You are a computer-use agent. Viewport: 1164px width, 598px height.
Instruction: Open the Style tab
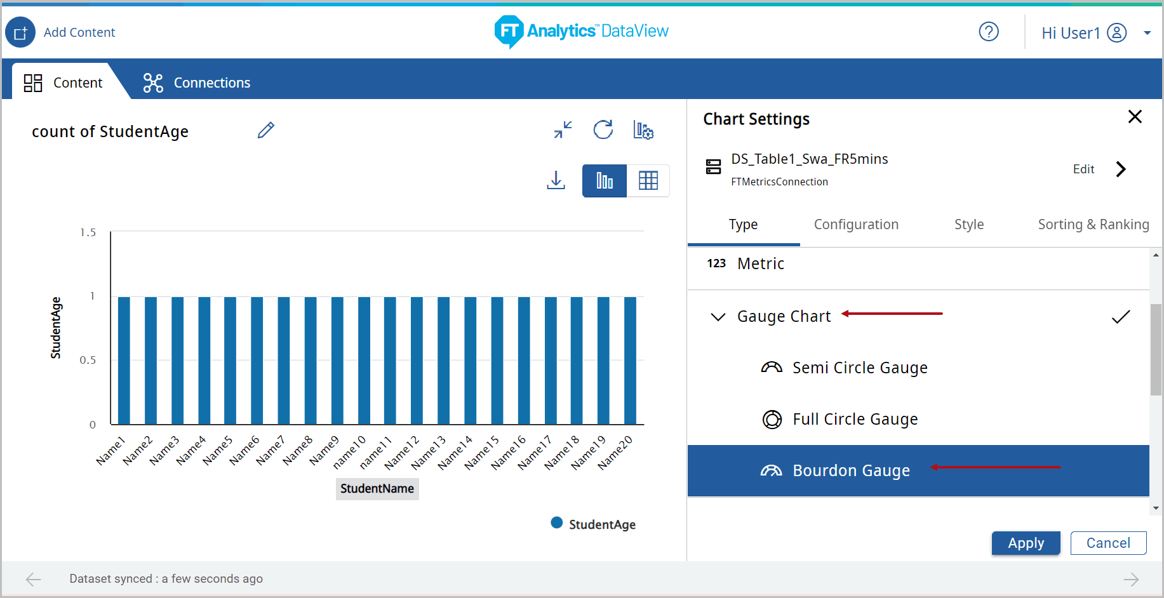(969, 225)
